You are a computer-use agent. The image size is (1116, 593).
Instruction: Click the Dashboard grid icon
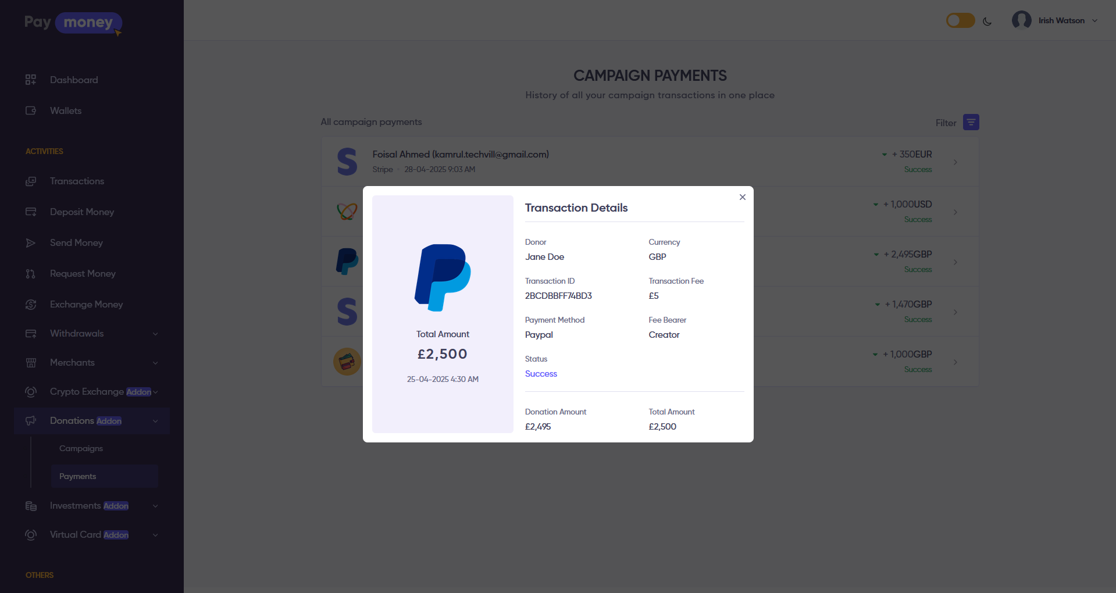(31, 80)
